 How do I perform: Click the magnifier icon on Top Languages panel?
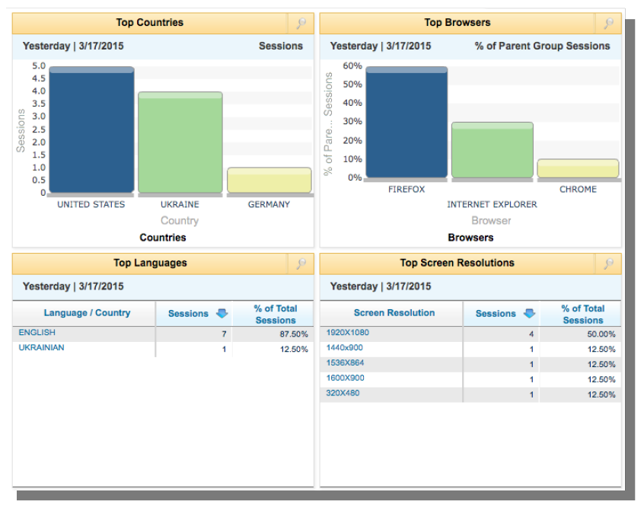click(304, 263)
